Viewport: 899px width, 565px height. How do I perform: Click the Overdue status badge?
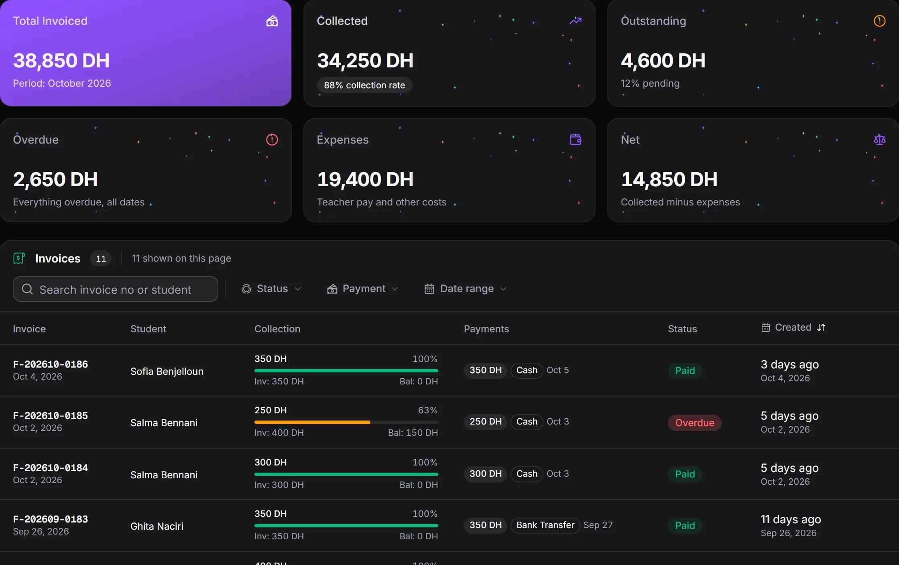coord(695,423)
